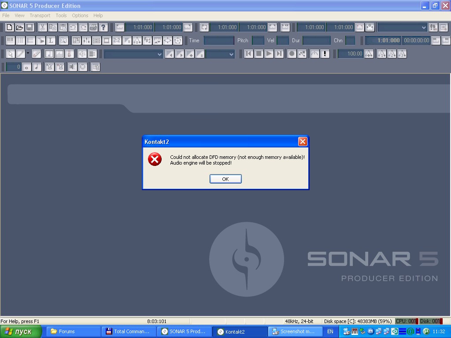Toggle the note display button
Screen dimensions: 451x338
[x=49, y=54]
